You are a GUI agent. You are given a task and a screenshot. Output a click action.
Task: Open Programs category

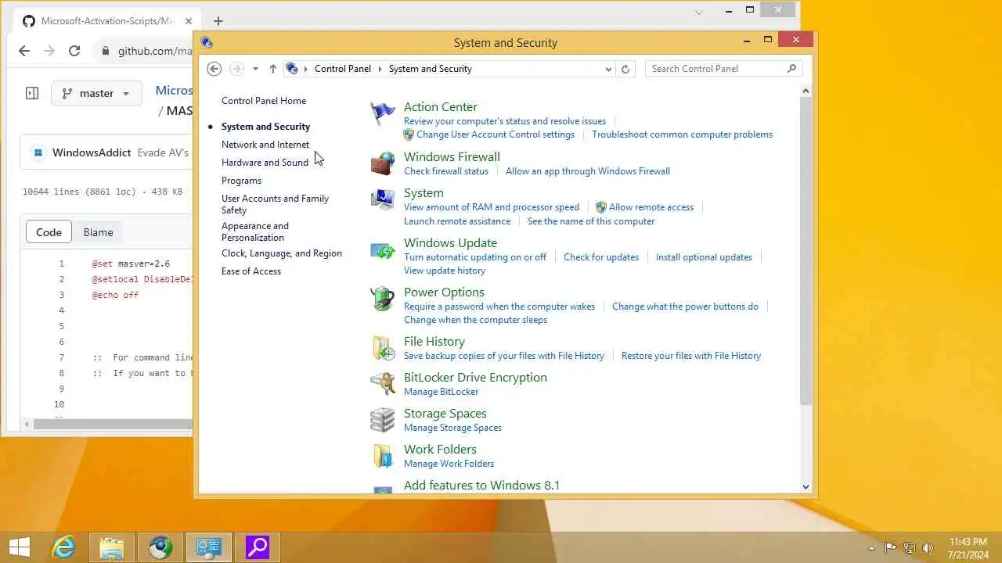point(241,181)
